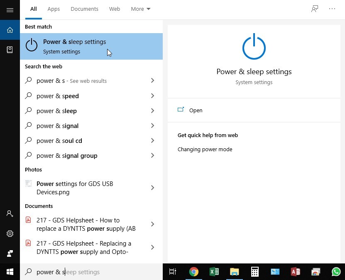Click Open in the preview pane
The image size is (345, 280).
pyautogui.click(x=196, y=110)
